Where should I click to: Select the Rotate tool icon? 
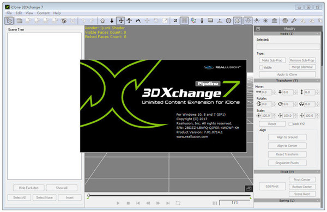pos(129,21)
